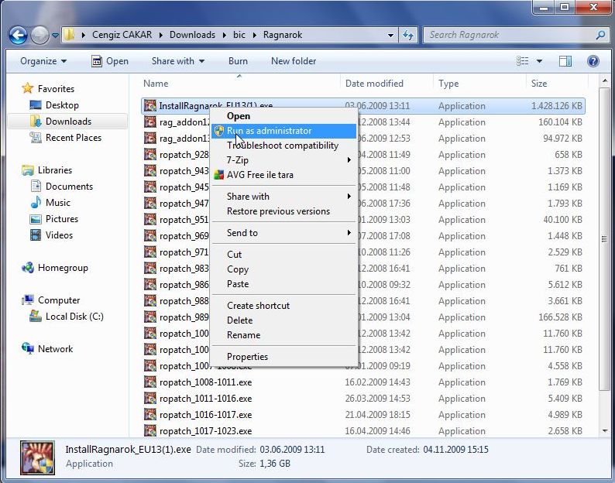
Task: Sort by the Type column header
Action: (448, 84)
